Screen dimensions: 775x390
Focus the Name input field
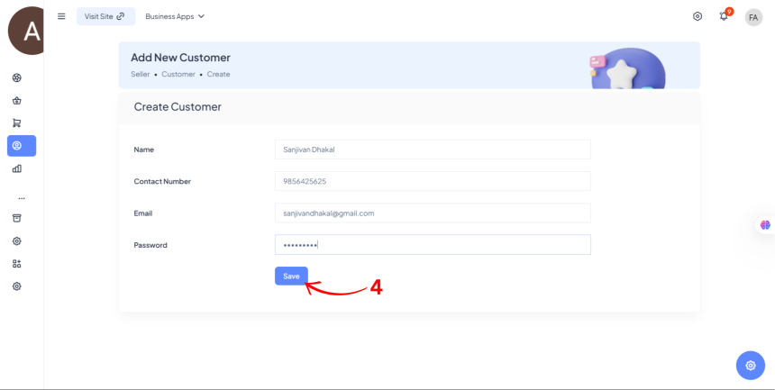click(432, 150)
